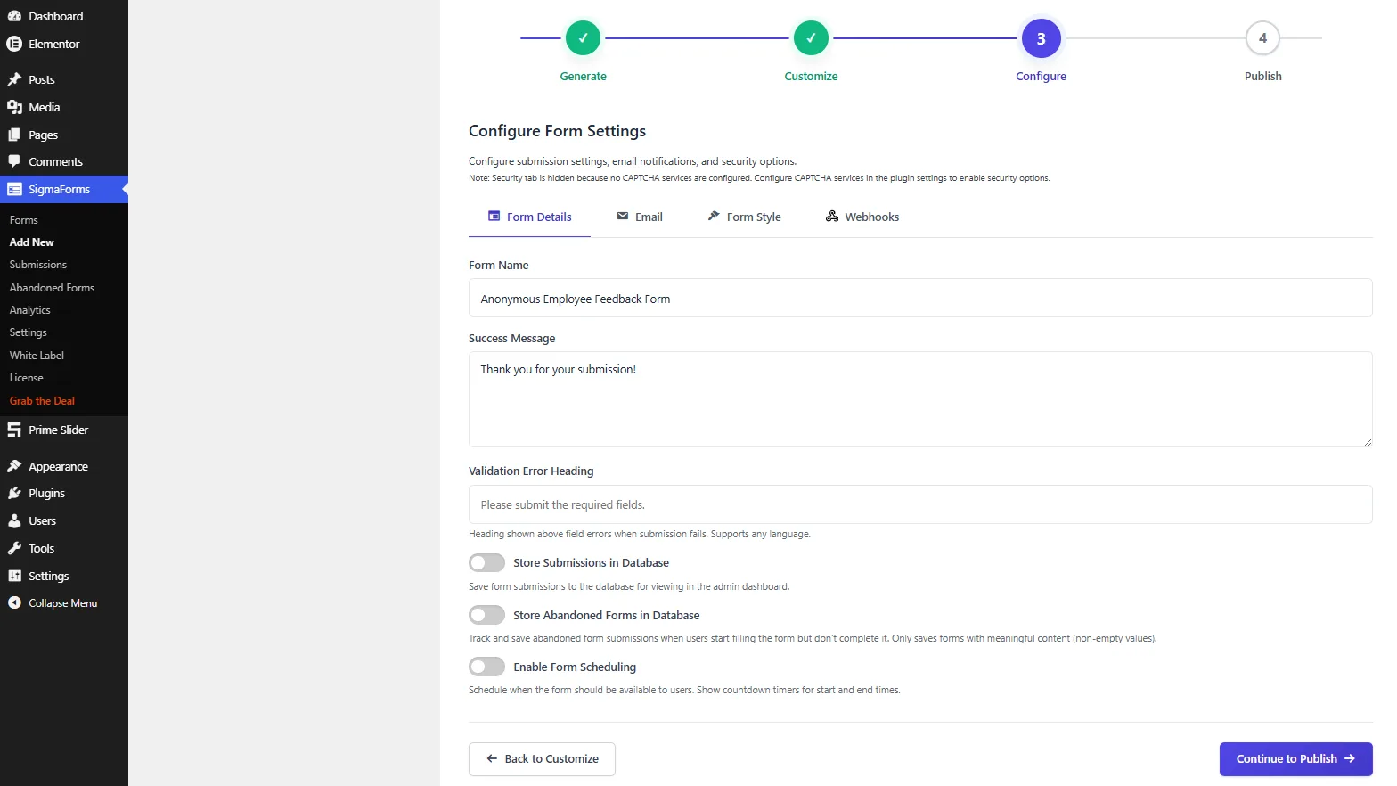Viewport: 1397px width, 786px height.
Task: Open Analytics submenu item
Action: pos(30,310)
